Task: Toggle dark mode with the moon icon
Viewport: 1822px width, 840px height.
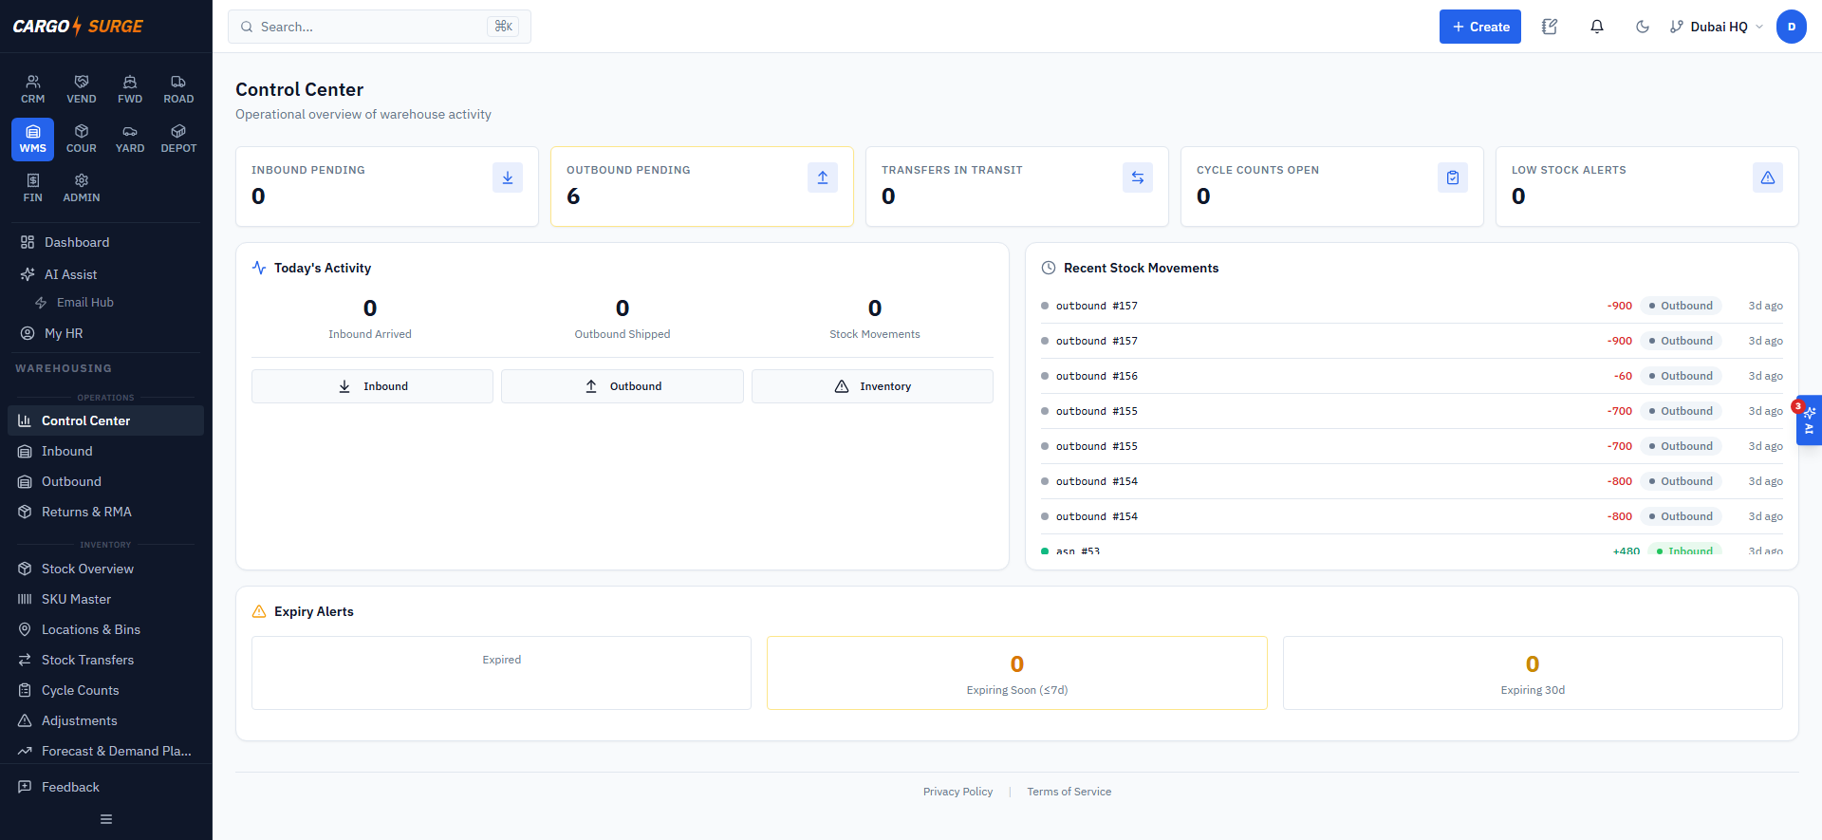Action: coord(1643,27)
